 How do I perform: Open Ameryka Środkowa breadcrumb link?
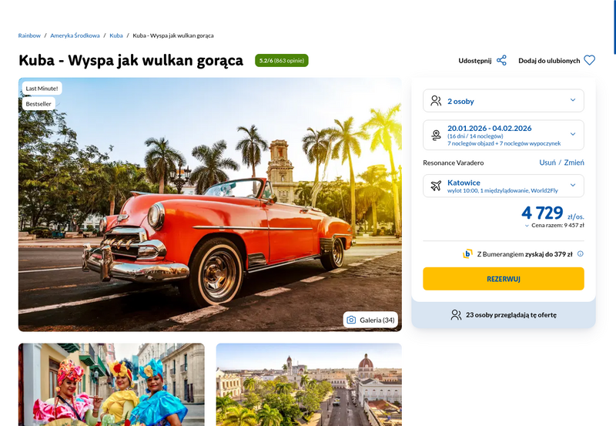coord(75,35)
